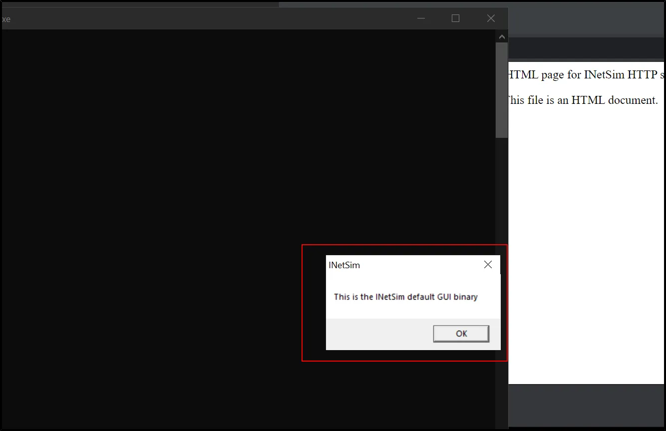Click the console scrollbar up arrow

pyautogui.click(x=502, y=36)
